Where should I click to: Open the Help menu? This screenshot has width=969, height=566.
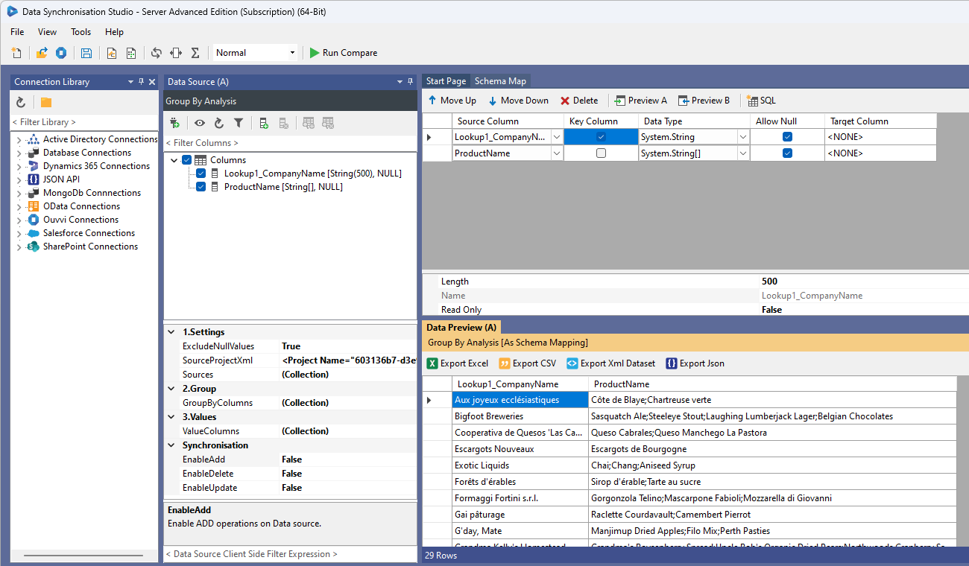[x=114, y=32]
